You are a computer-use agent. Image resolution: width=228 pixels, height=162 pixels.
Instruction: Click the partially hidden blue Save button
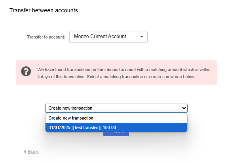(116, 134)
